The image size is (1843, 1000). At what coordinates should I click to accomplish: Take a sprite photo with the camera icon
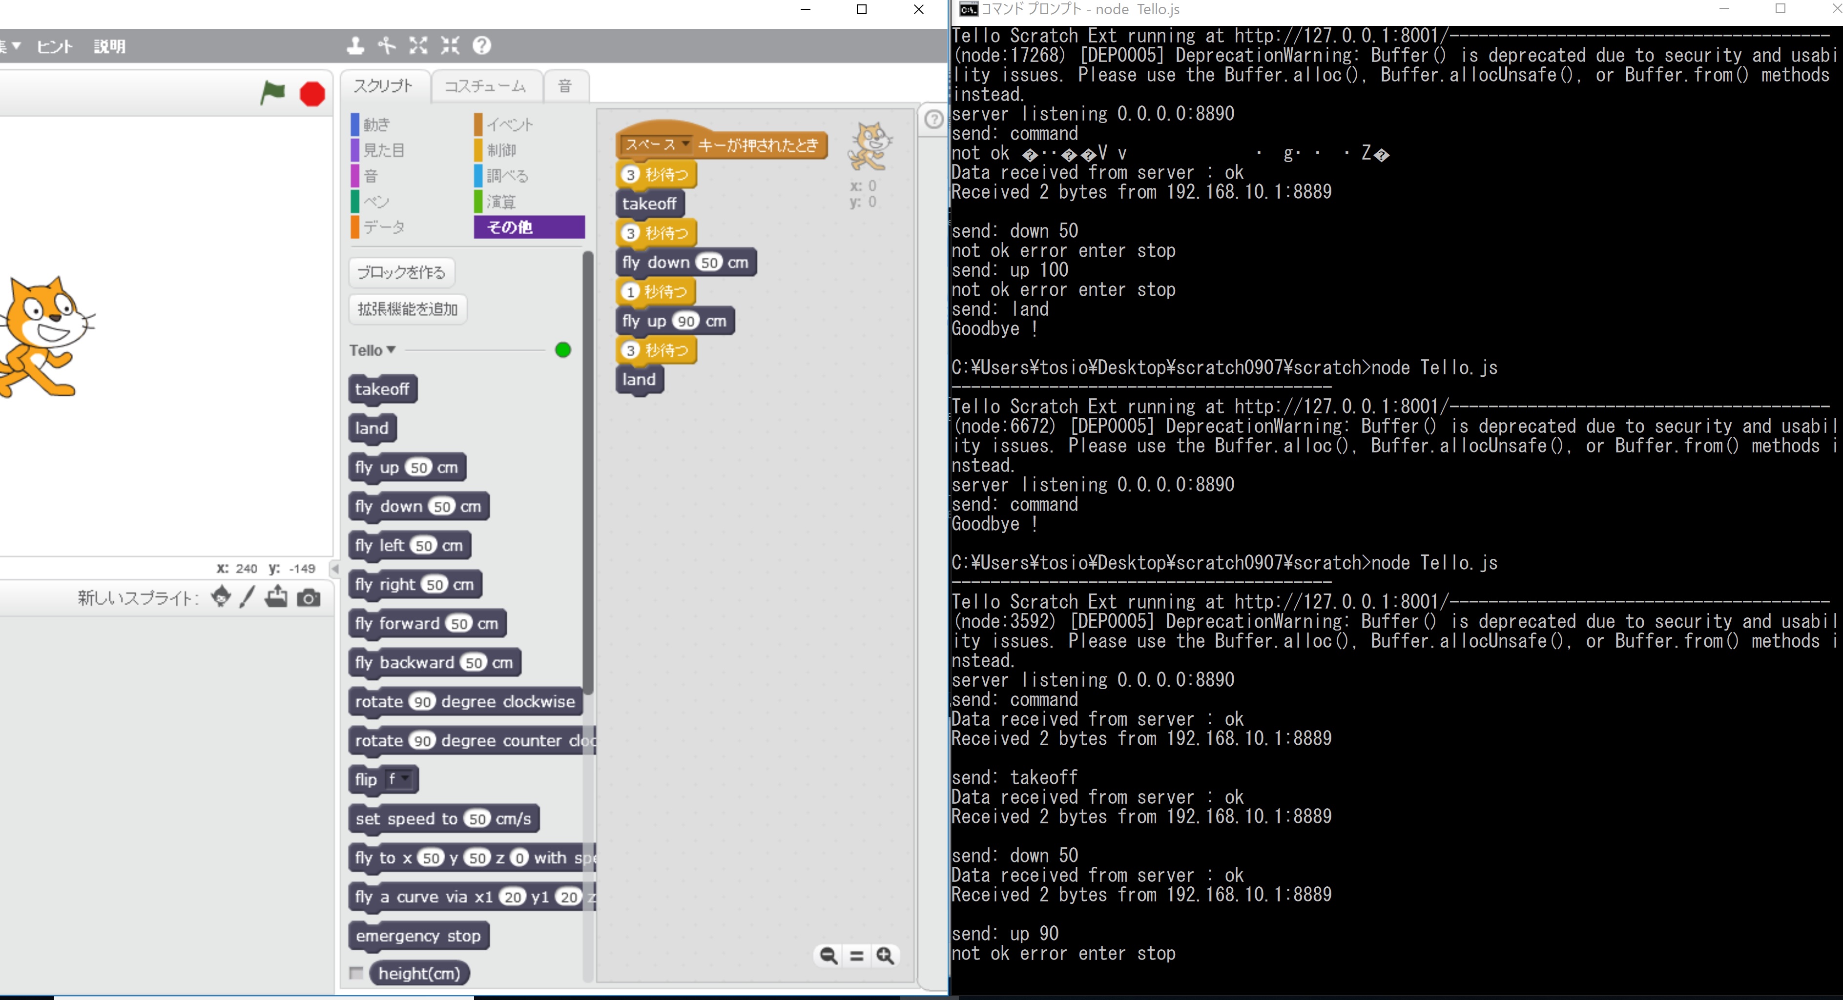[x=309, y=597]
